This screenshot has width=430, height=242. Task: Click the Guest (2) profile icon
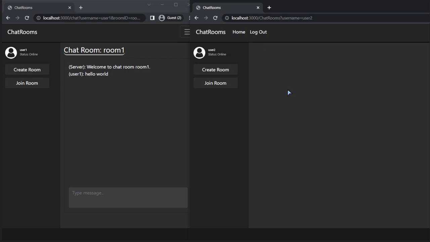tap(170, 18)
